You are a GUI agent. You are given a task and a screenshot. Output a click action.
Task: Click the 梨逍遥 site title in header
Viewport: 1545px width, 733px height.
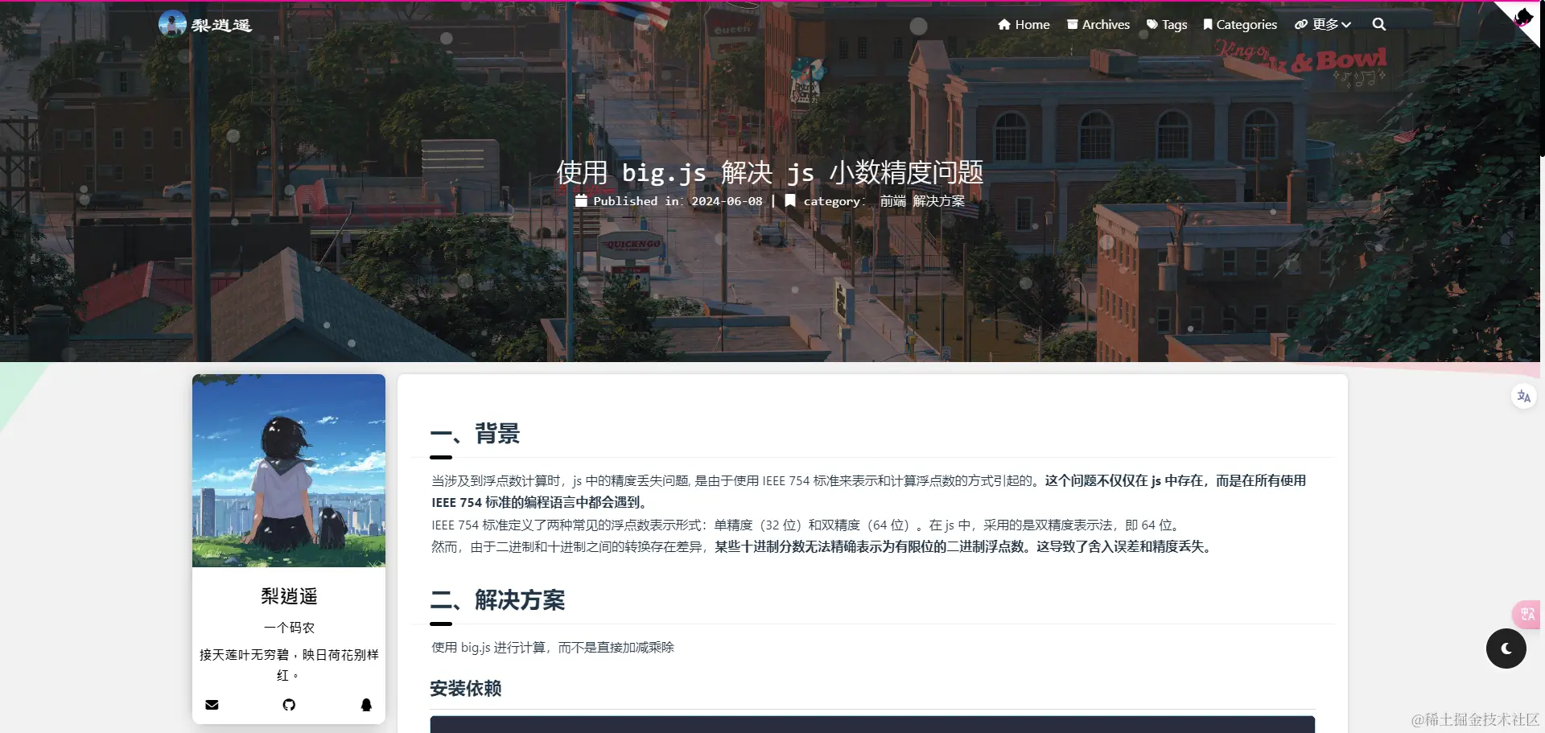221,25
